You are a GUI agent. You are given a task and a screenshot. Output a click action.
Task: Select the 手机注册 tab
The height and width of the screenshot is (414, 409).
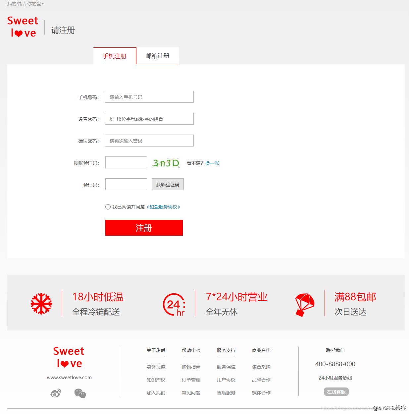114,56
